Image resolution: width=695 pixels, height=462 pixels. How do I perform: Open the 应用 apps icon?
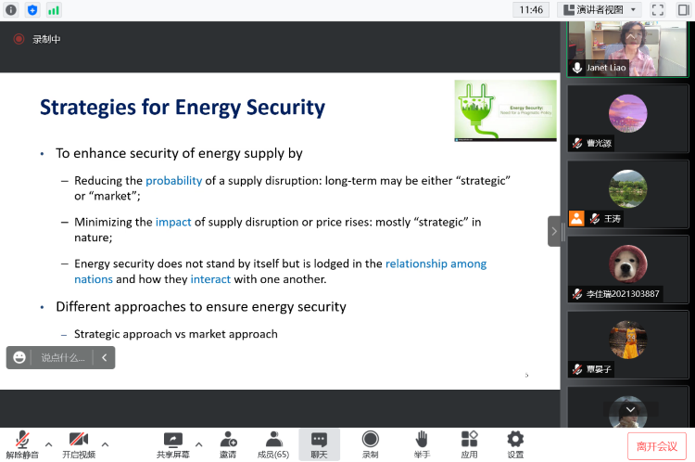469,443
